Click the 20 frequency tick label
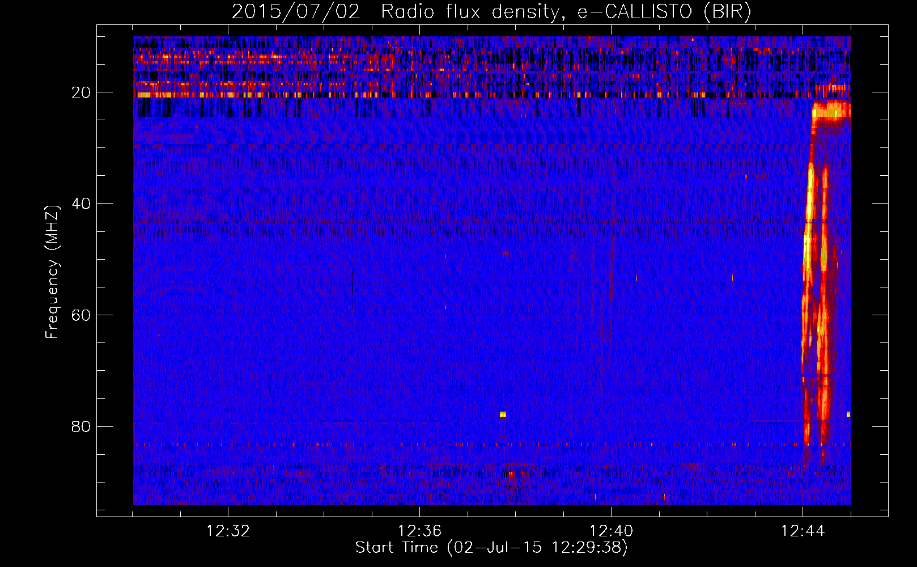The height and width of the screenshot is (567, 917). tap(81, 92)
